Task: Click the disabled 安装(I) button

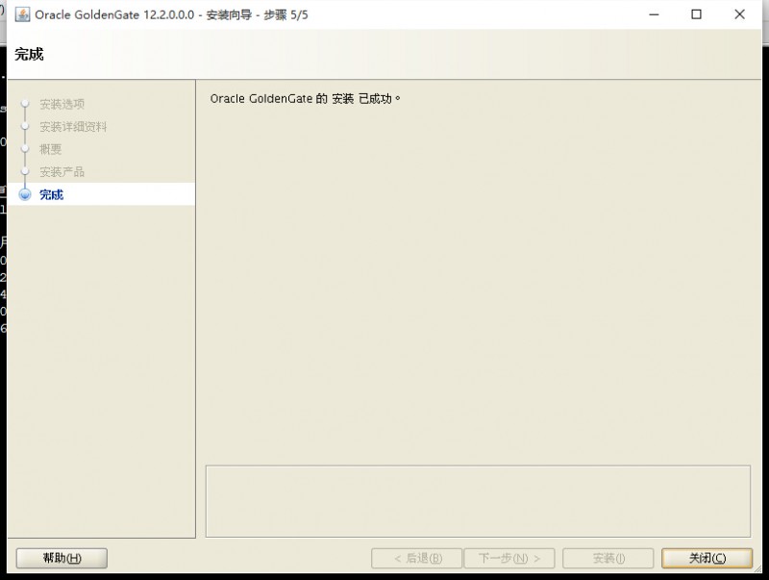Action: (608, 558)
